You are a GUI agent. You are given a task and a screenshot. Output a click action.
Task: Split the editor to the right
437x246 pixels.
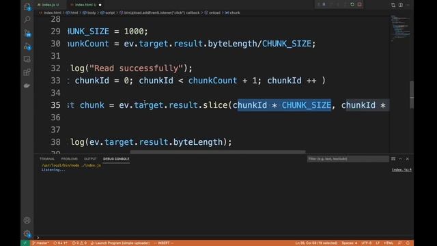click(401, 5)
